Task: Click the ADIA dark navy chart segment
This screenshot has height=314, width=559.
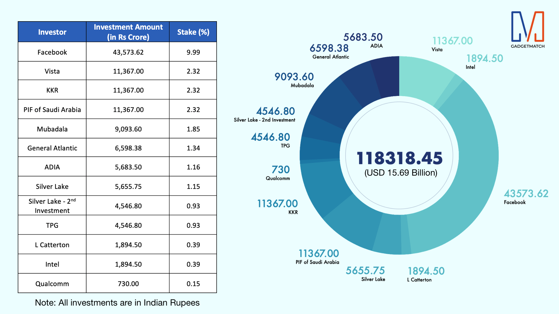Action: 387,77
